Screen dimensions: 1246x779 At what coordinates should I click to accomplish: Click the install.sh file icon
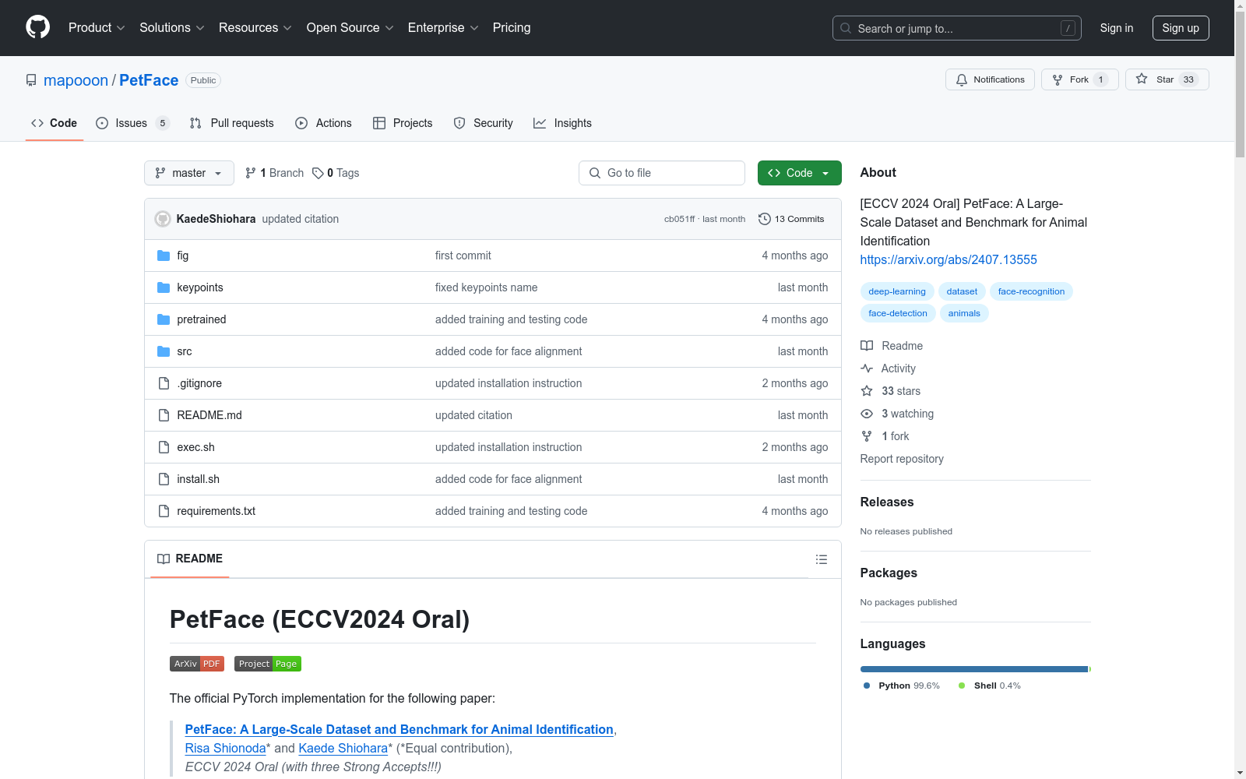[164, 479]
